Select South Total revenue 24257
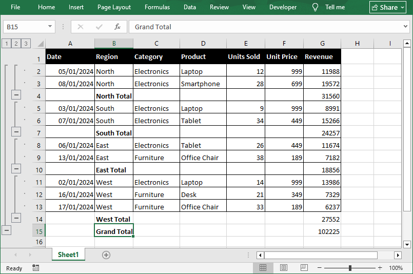Image resolution: width=413 pixels, height=274 pixels. (322, 133)
